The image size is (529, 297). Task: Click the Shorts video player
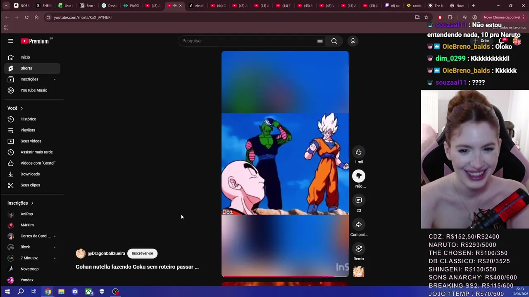pos(285,164)
